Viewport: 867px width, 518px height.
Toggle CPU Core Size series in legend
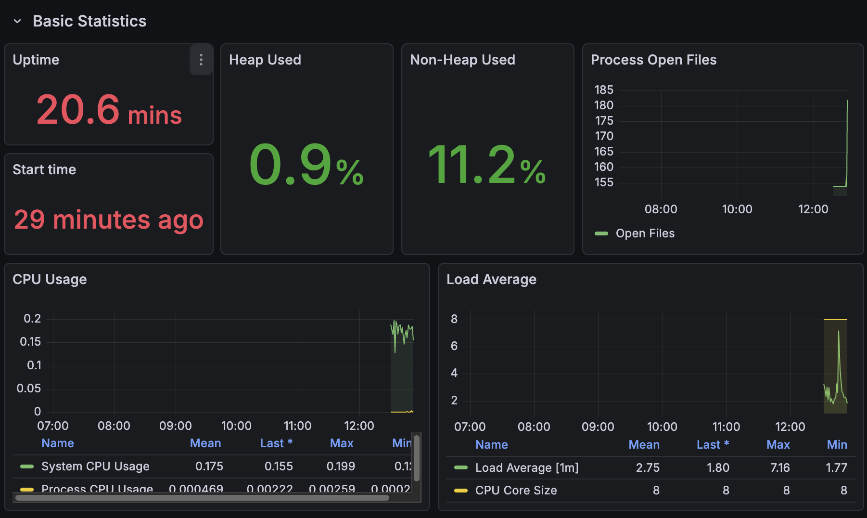516,490
